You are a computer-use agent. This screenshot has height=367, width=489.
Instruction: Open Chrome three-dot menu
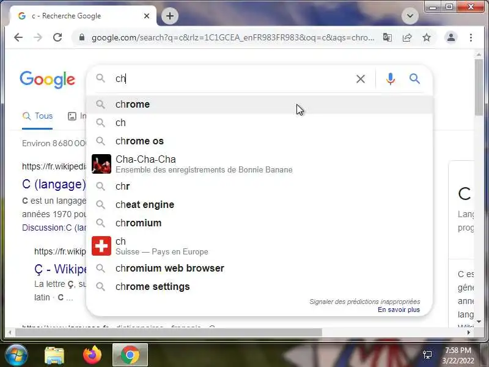tap(471, 37)
